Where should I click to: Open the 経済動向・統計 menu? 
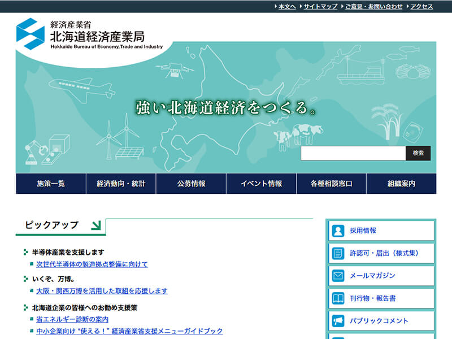(121, 184)
